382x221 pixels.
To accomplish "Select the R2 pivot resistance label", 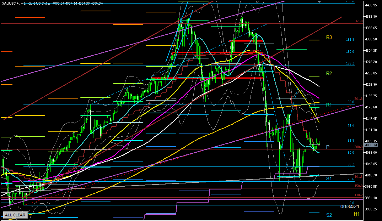I will (329, 73).
